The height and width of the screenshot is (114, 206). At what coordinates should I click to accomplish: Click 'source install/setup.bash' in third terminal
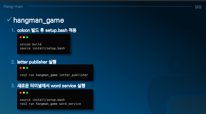pyautogui.click(x=42, y=100)
